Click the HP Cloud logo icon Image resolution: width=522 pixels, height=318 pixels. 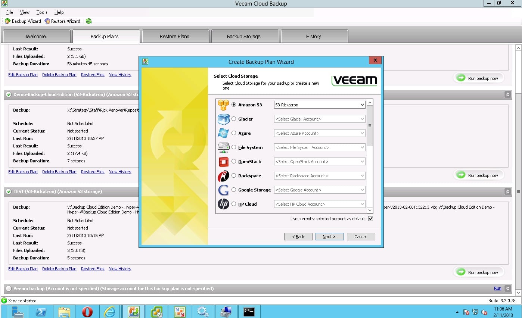click(x=223, y=204)
